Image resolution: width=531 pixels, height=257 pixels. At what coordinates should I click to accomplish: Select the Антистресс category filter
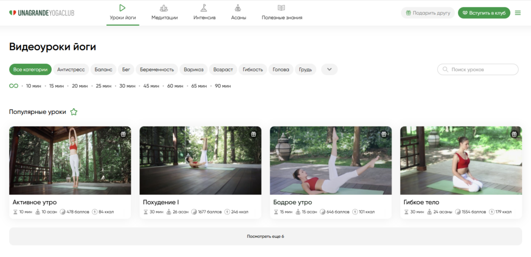pyautogui.click(x=71, y=69)
